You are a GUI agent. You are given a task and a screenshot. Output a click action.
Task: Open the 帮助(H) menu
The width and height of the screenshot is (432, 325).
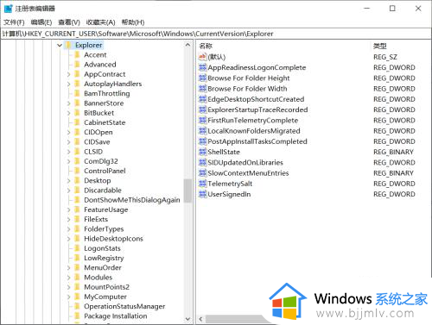(x=133, y=22)
